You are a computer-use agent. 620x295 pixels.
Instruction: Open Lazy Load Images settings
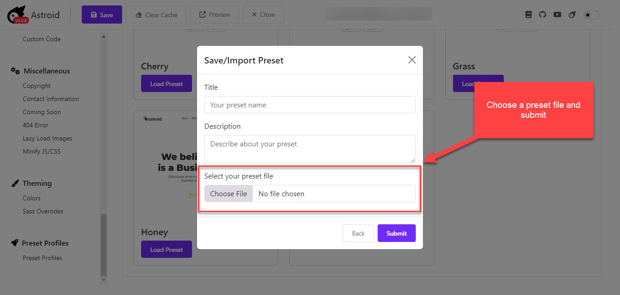[47, 138]
